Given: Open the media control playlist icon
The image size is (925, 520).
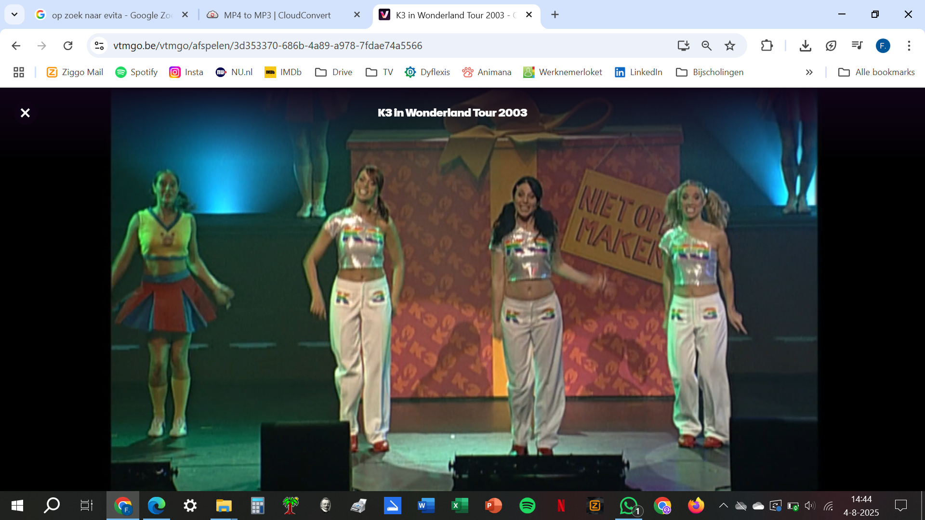Looking at the screenshot, I should pos(857,46).
